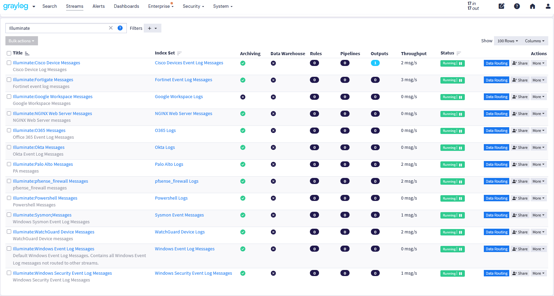Check the Illuminate:Okta Messages row checkbox
Image resolution: width=554 pixels, height=296 pixels.
[x=9, y=147]
